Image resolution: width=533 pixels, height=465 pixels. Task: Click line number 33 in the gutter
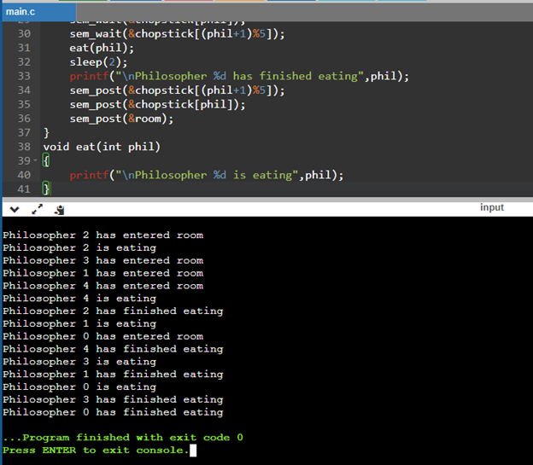click(x=24, y=76)
